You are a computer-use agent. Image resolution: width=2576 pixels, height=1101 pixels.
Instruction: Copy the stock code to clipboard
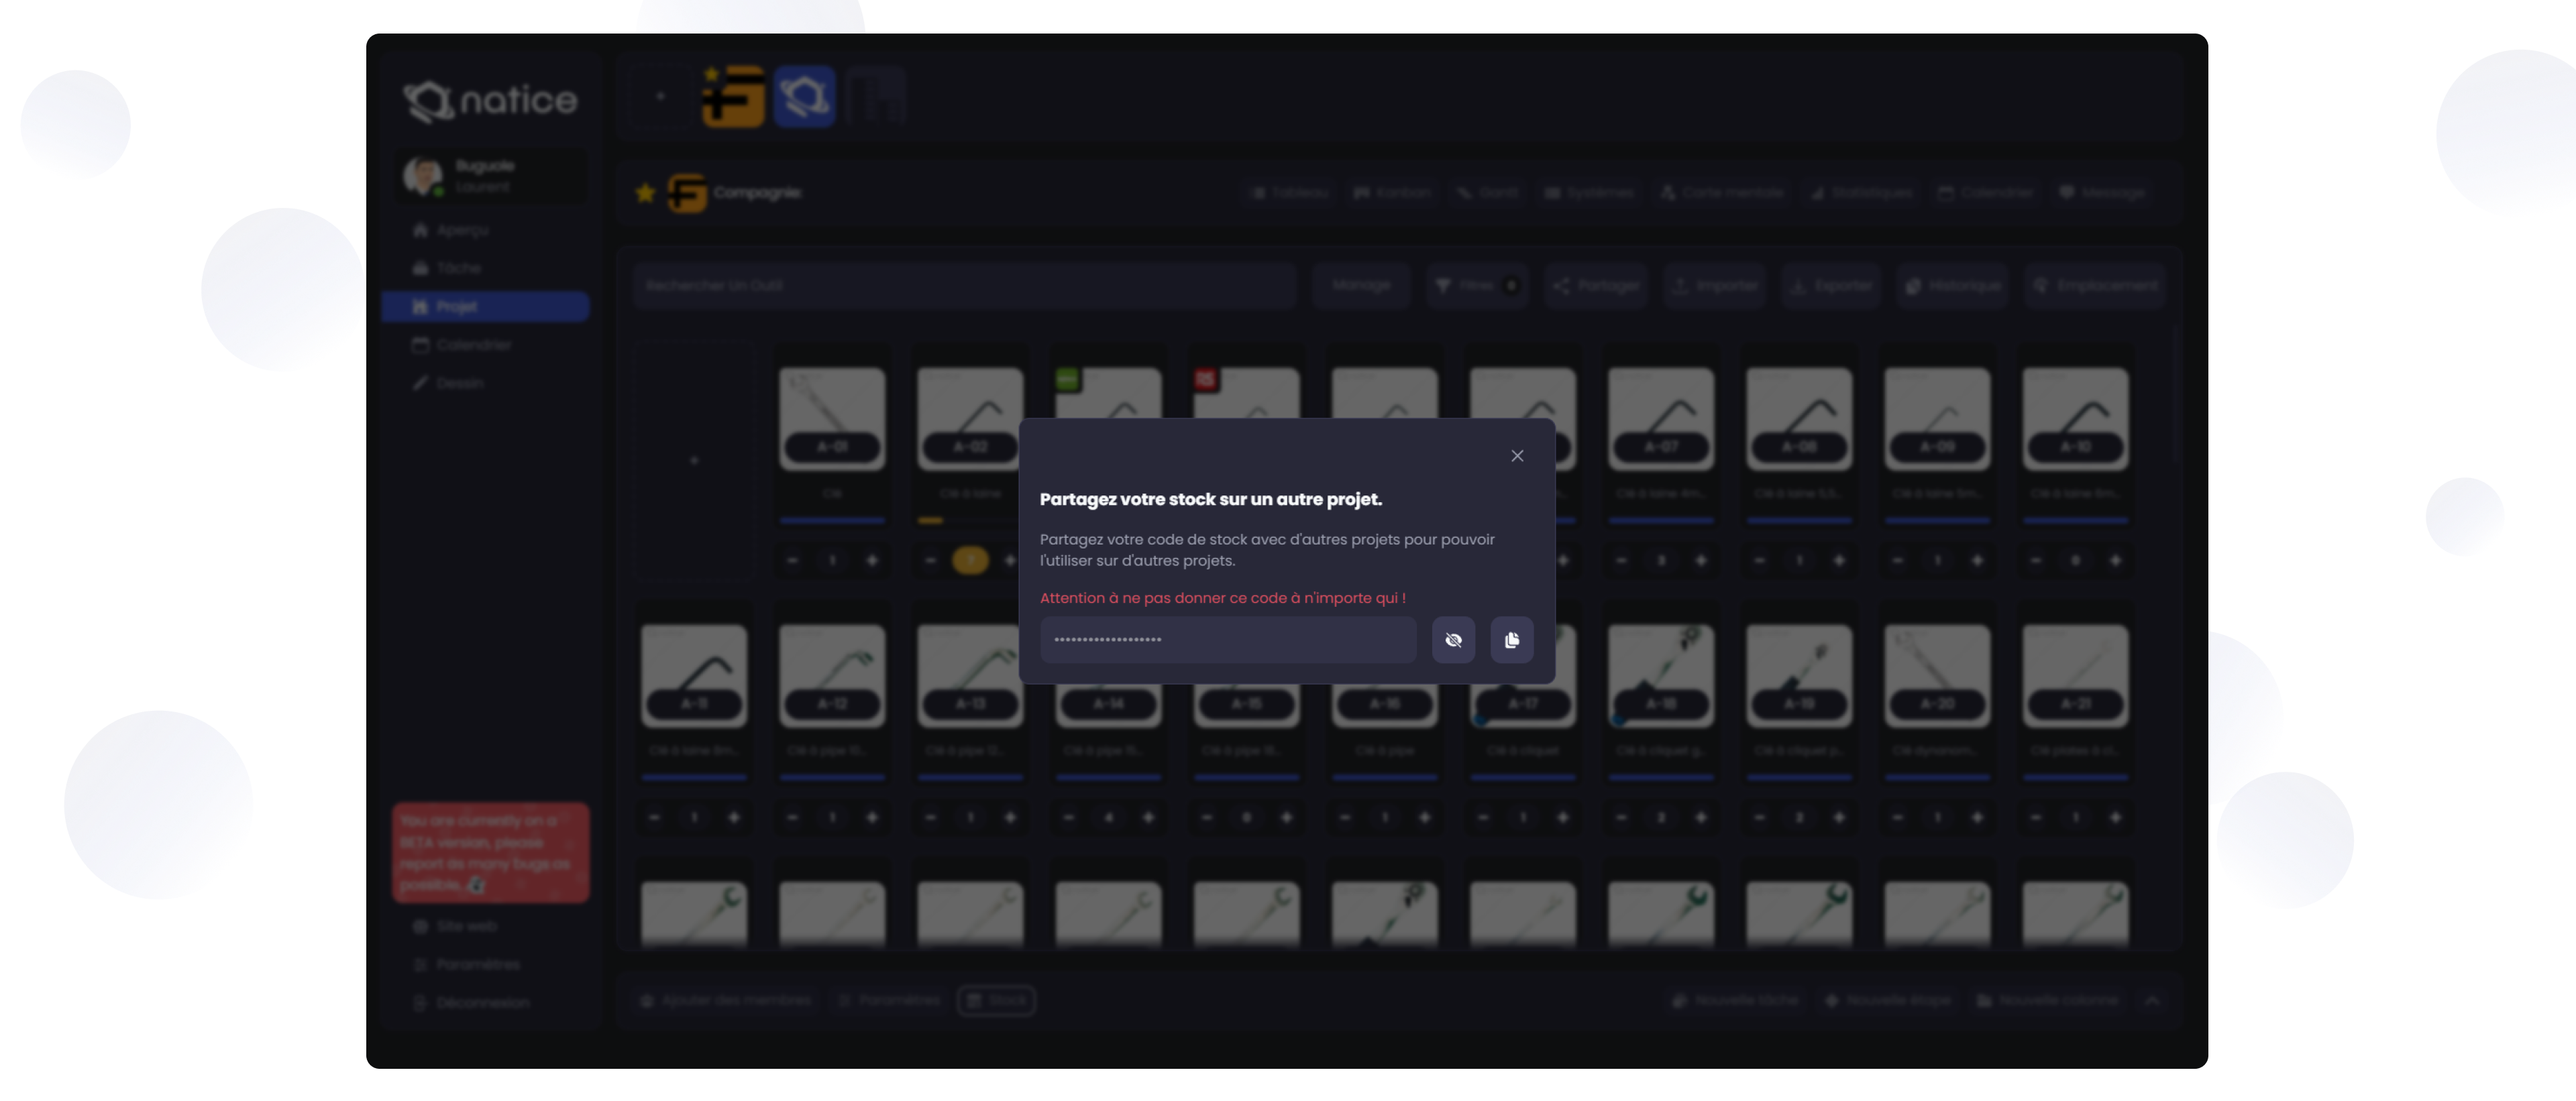point(1511,640)
